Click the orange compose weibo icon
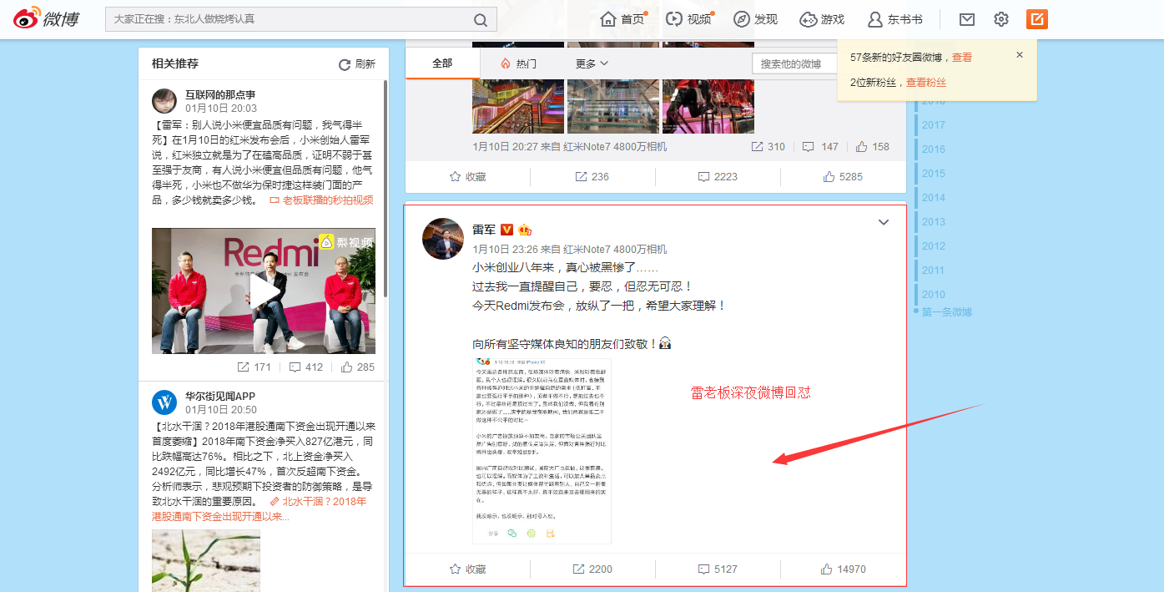 pos(1037,19)
